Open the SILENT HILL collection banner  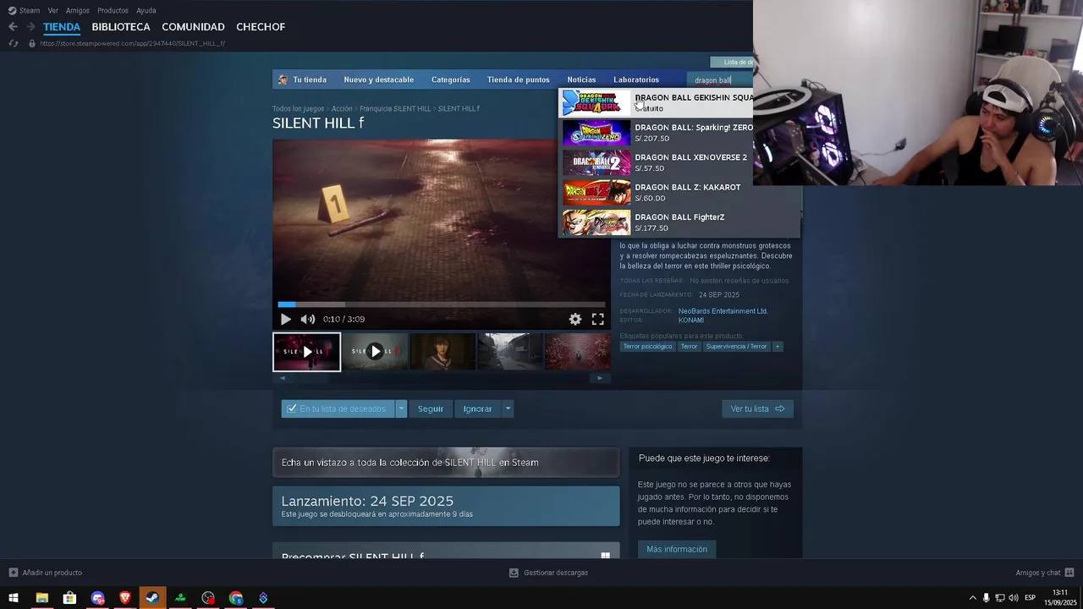[x=446, y=463]
